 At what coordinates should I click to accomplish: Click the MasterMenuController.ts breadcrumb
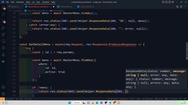click(38, 11)
